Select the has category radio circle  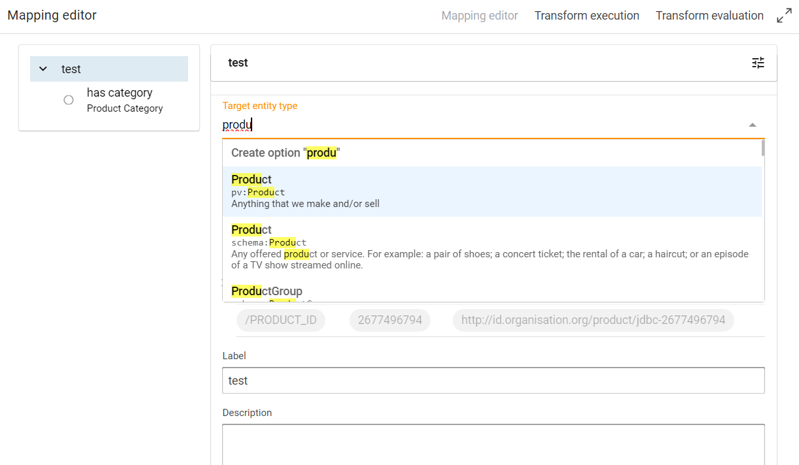click(69, 100)
